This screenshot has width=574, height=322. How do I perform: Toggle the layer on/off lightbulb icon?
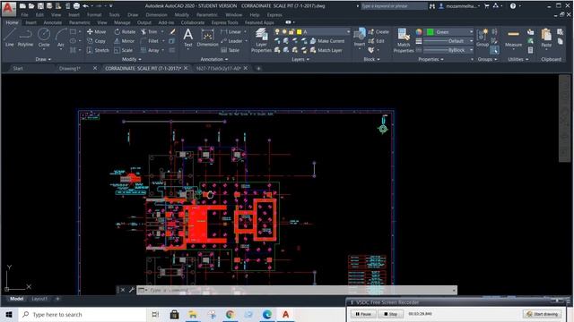277,32
